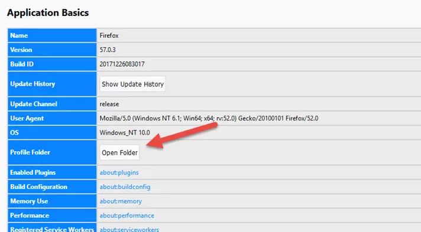421x232 pixels.
Task: Select the Mozilla/5.0 user agent string
Action: 209,118
